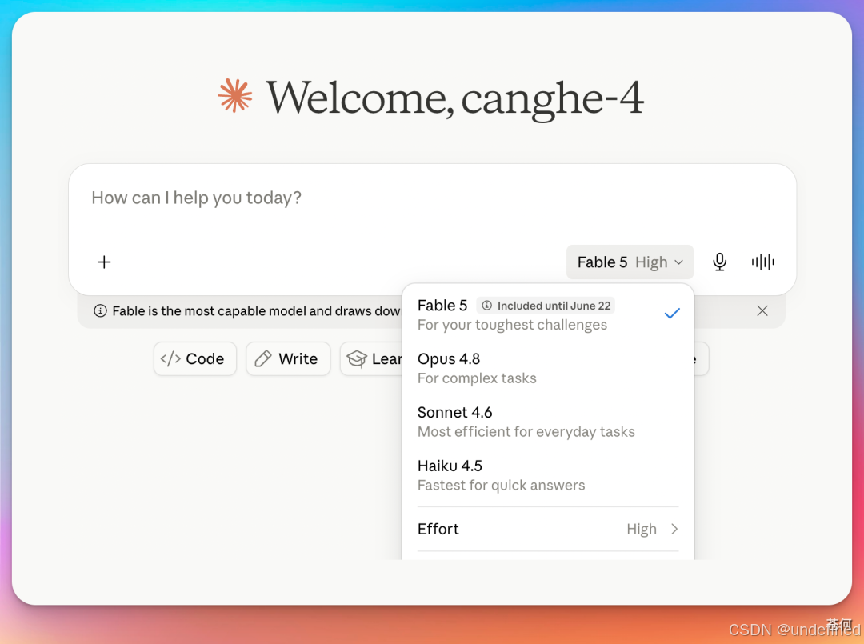Start dictation with the microphone icon
This screenshot has height=644, width=864.
pos(720,262)
